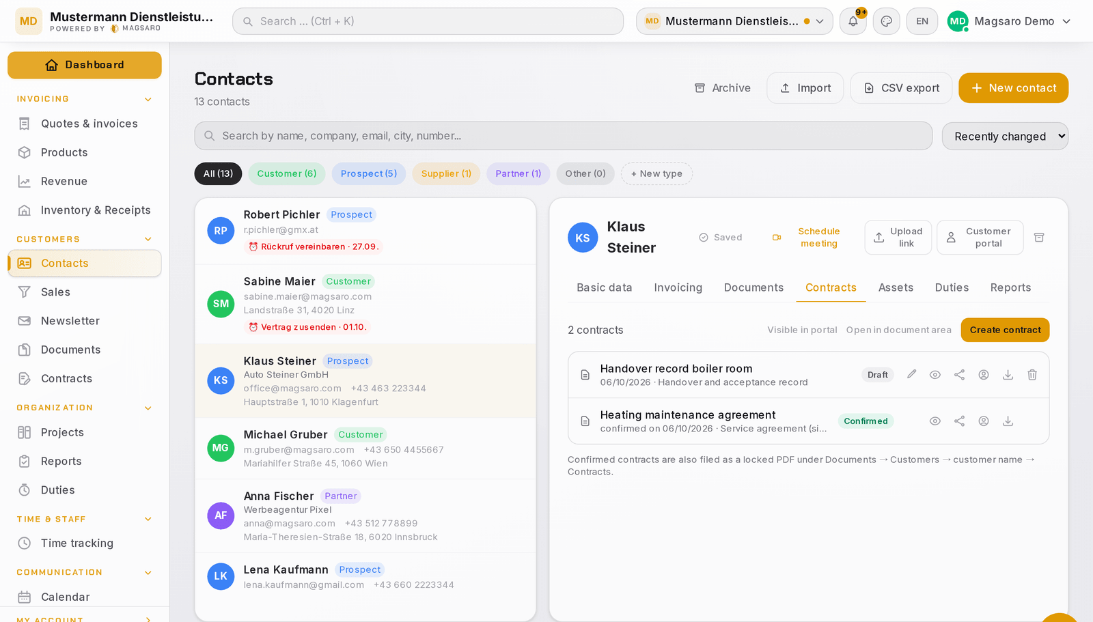Screen dimensions: 1093x622
Task: Filter contacts by Prospect (5)
Action: pyautogui.click(x=369, y=173)
